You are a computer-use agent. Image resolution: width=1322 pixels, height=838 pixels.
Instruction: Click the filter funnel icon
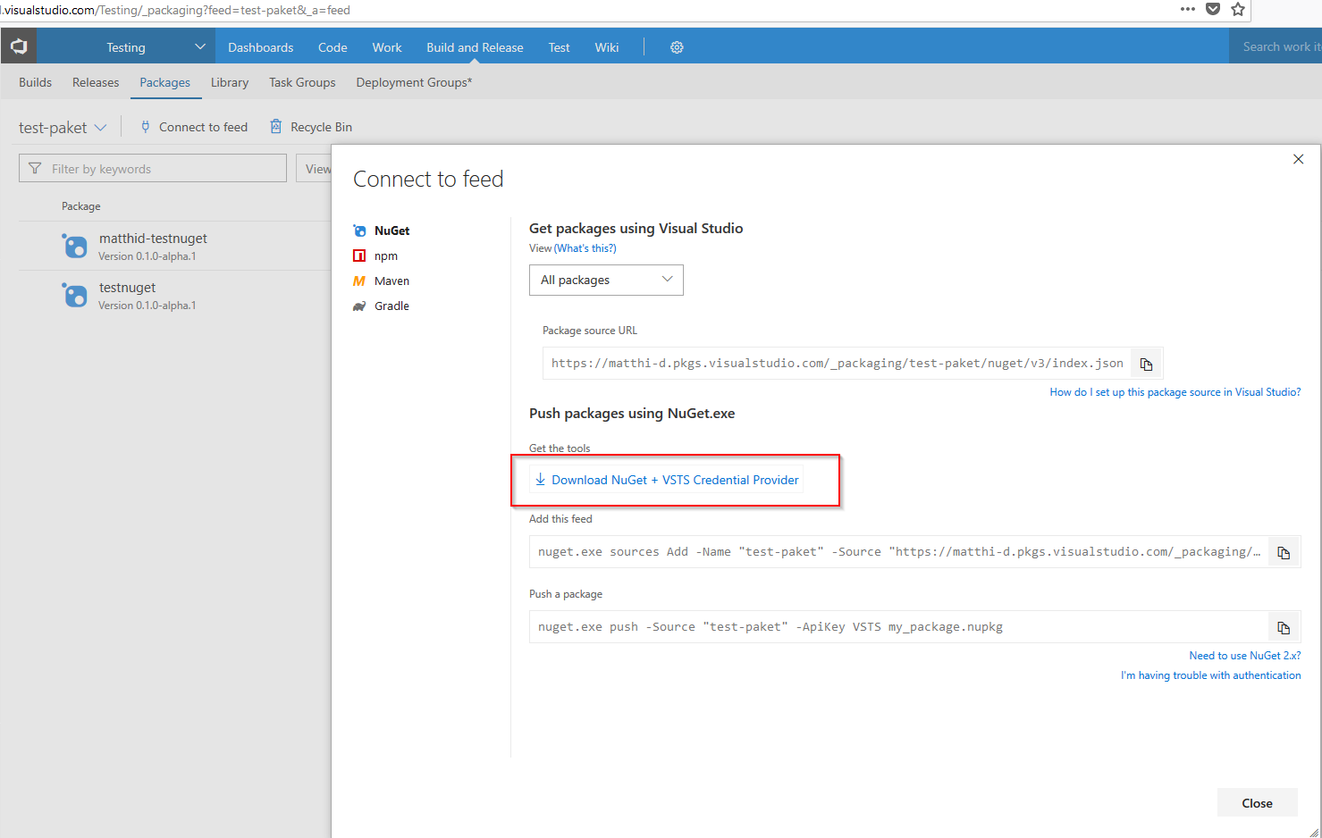pos(35,168)
